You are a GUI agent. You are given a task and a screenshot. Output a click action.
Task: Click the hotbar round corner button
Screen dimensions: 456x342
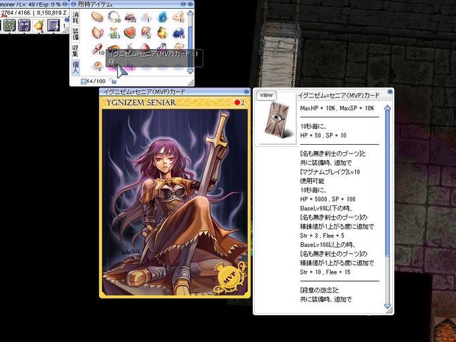click(x=66, y=19)
